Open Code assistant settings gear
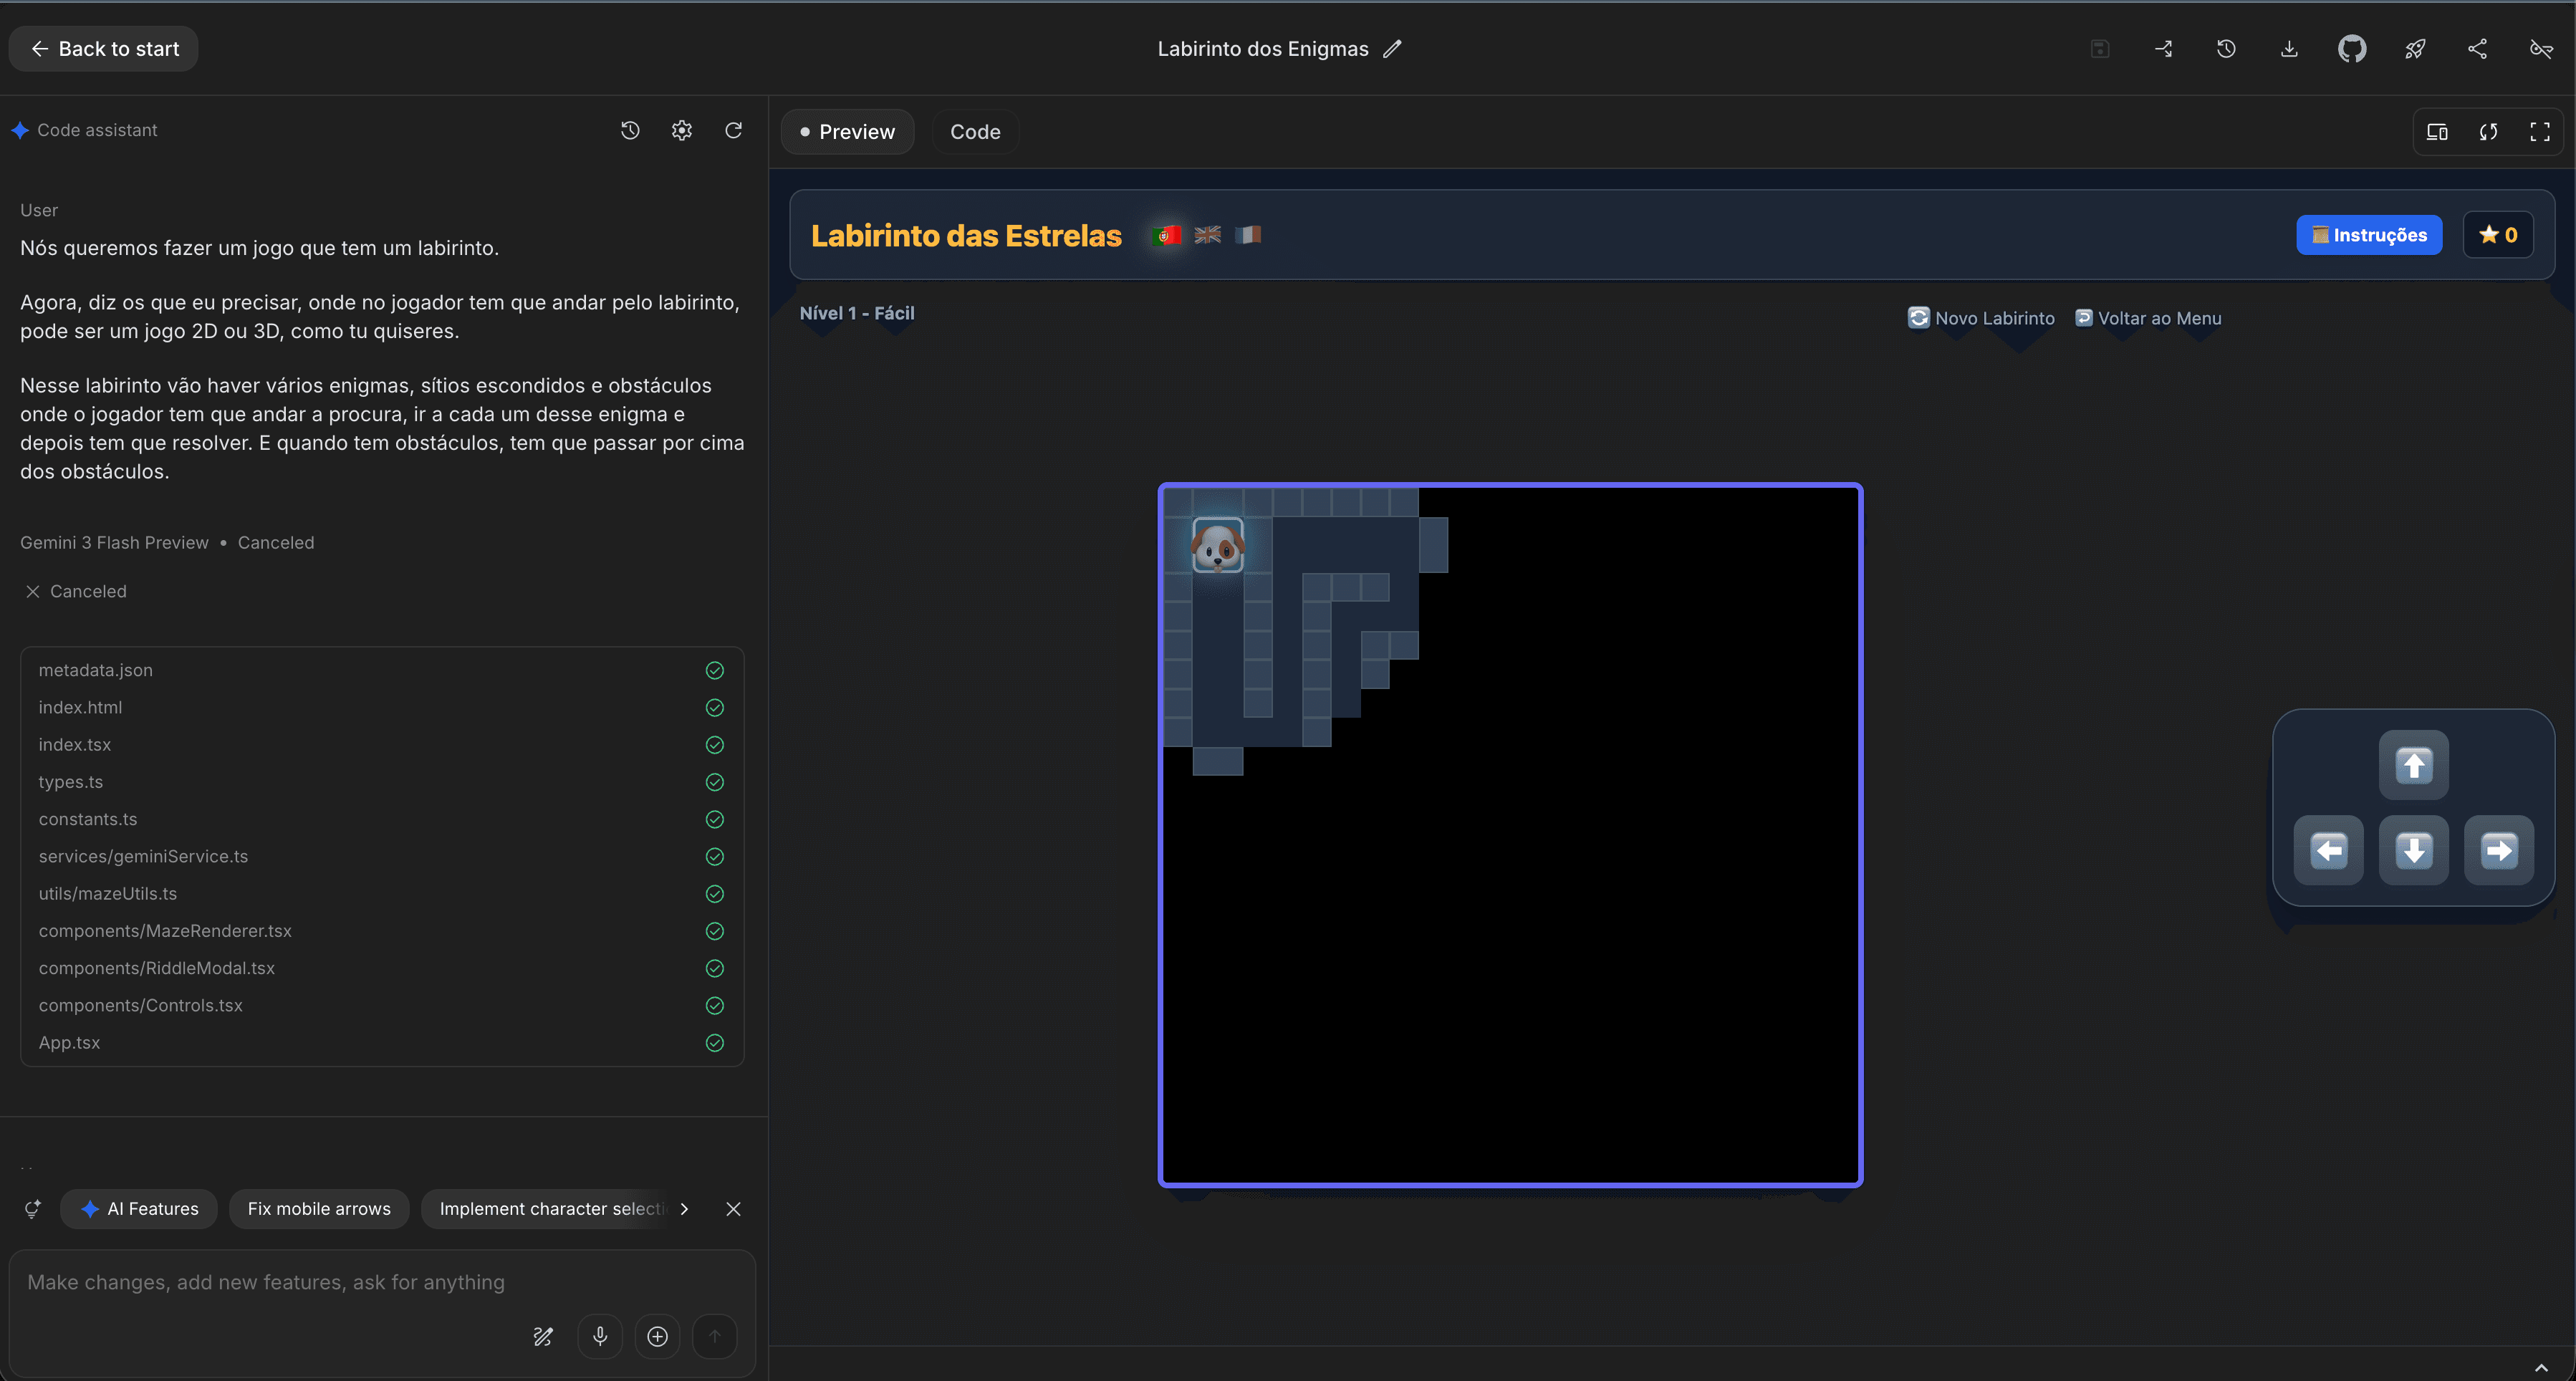 (682, 130)
